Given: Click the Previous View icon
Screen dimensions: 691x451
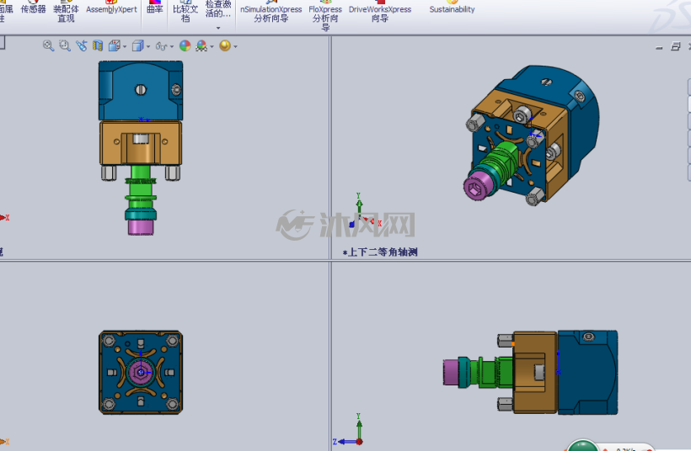Looking at the screenshot, I should tap(82, 45).
